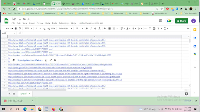This screenshot has height=112, width=200.
Task: Collapse the toolbar with the up chevron
Action: pos(188,28)
